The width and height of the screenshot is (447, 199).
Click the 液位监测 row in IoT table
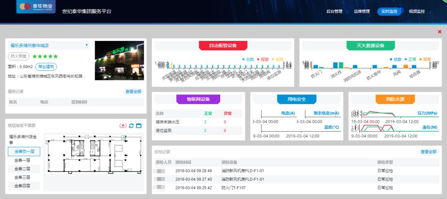[x=198, y=131]
